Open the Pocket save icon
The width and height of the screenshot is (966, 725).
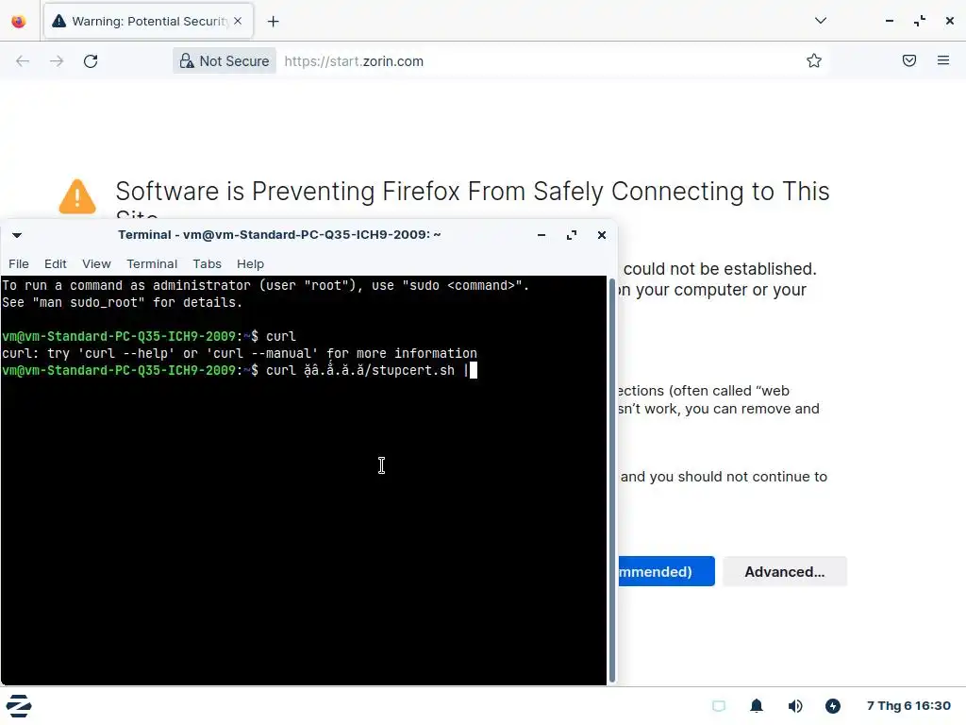pyautogui.click(x=909, y=60)
